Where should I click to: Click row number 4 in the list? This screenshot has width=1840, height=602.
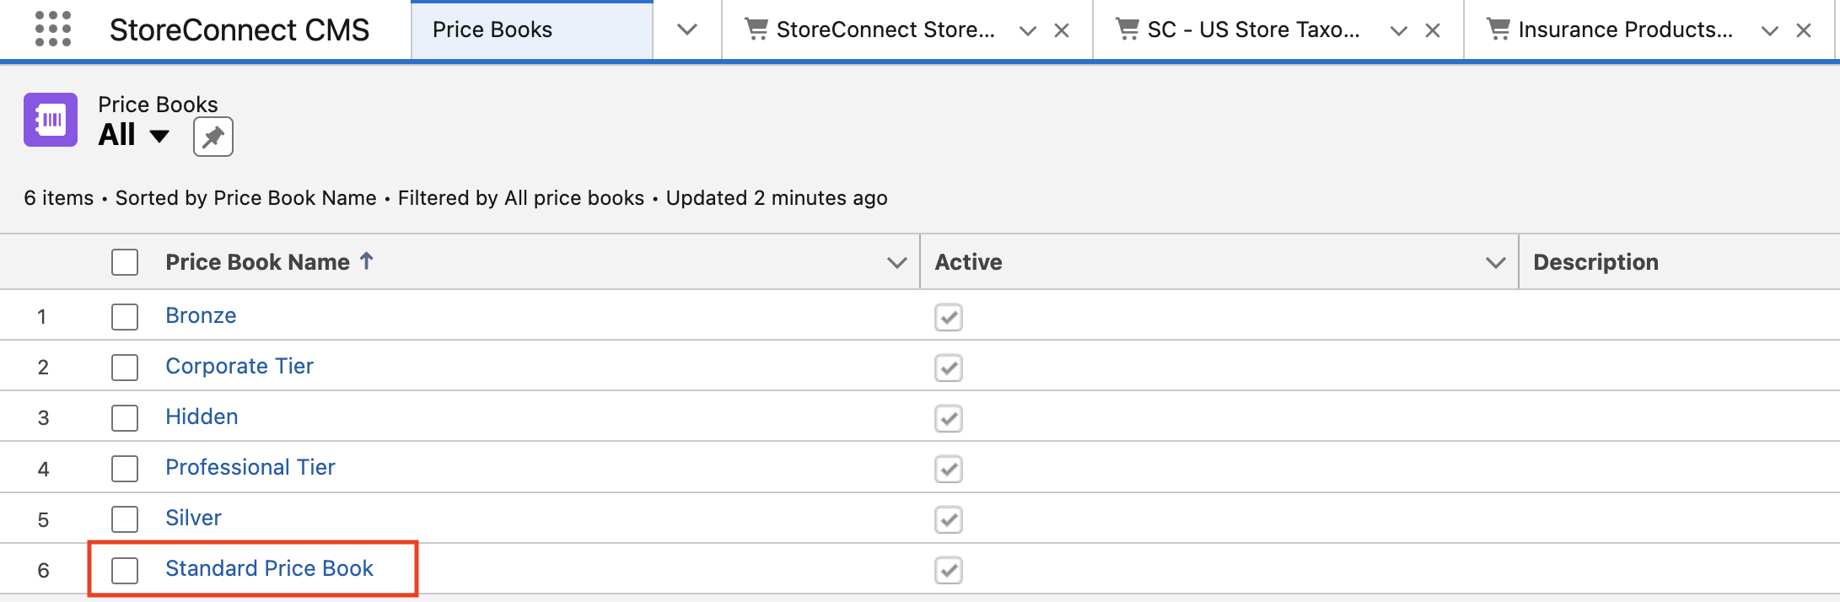coord(43,469)
